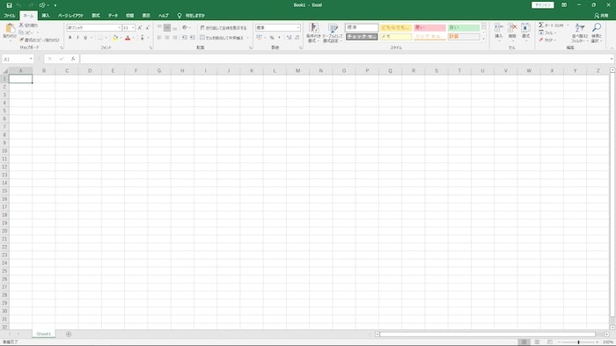Switch to the Data tab
The height and width of the screenshot is (346, 616).
pos(114,16)
